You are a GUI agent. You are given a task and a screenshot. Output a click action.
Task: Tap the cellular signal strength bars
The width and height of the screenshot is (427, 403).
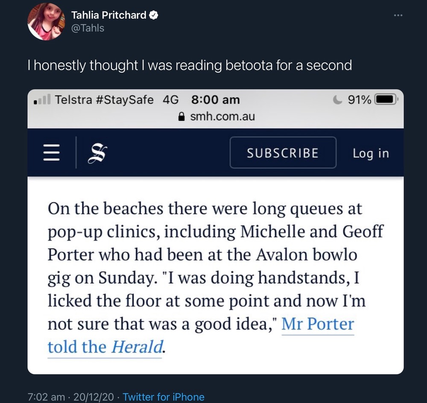42,101
